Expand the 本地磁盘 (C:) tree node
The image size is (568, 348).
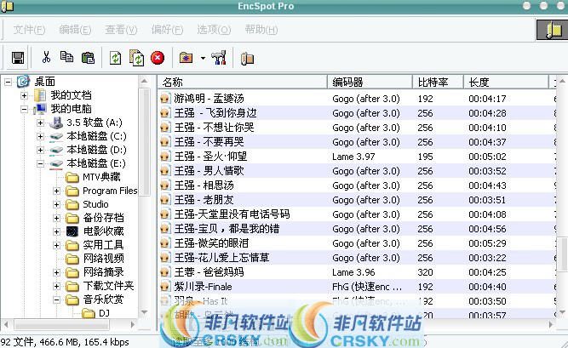(x=40, y=136)
